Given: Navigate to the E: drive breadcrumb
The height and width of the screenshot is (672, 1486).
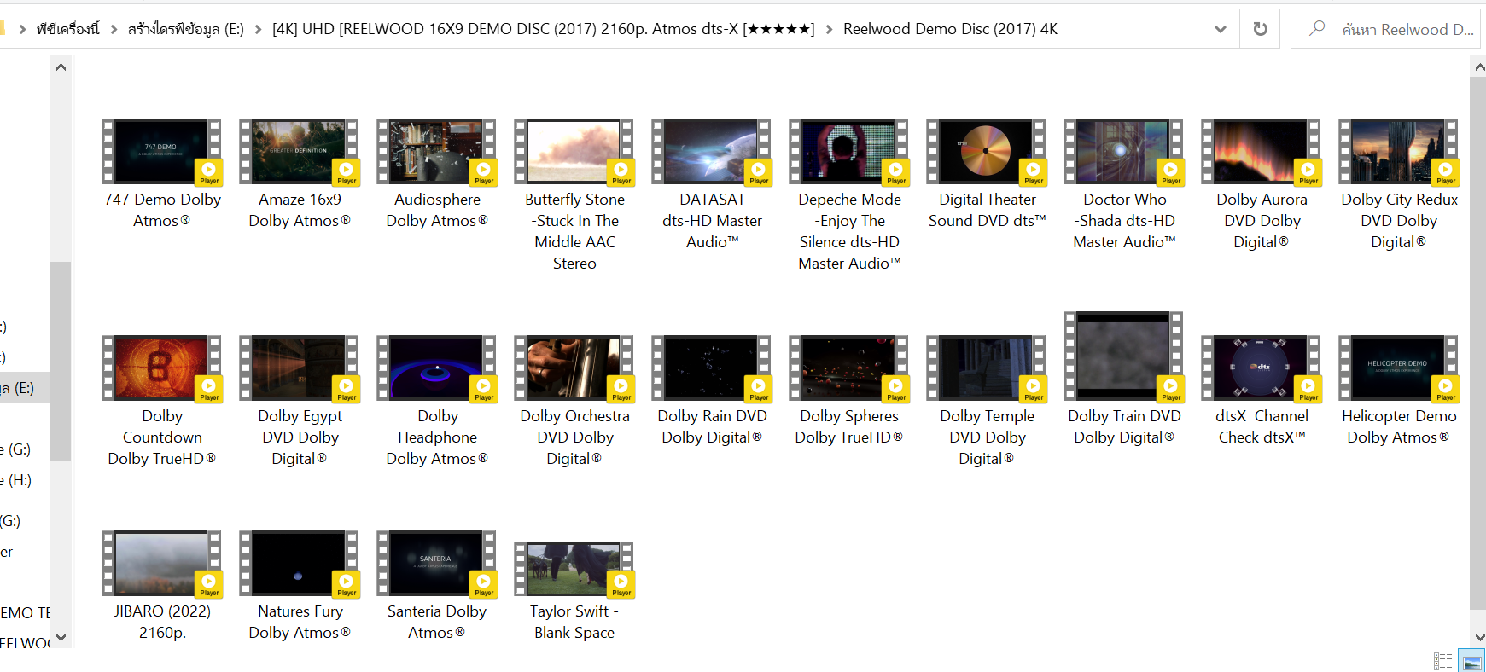Looking at the screenshot, I should (x=186, y=29).
